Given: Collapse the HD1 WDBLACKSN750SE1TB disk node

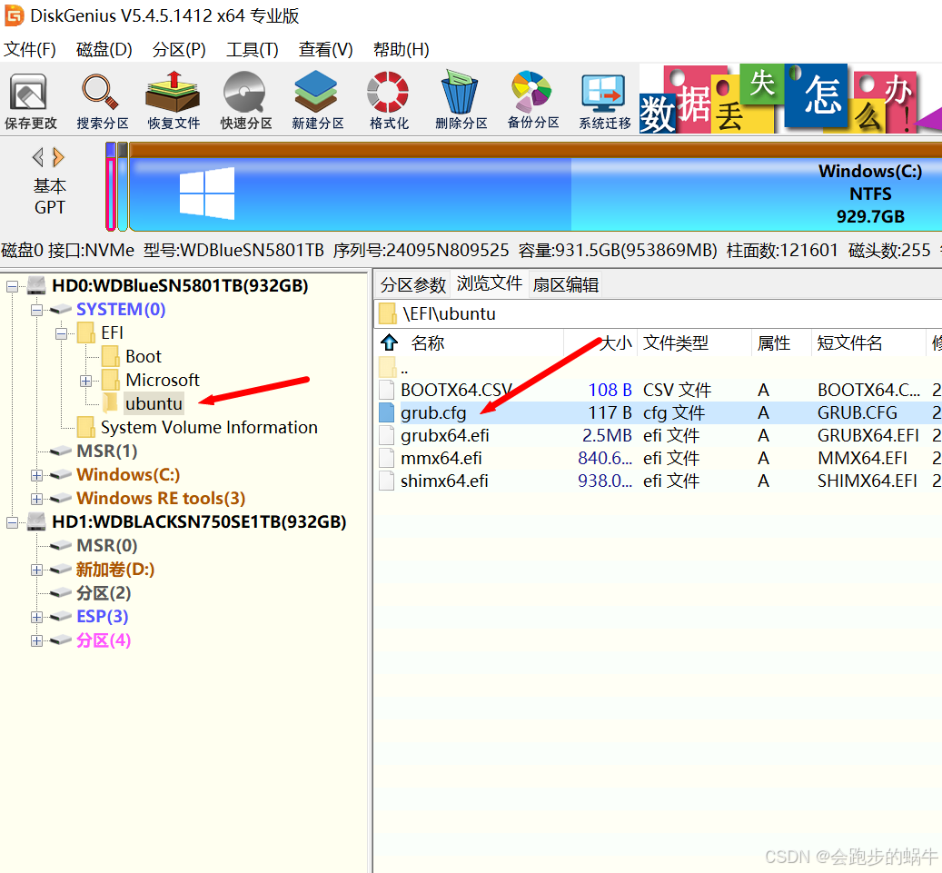Looking at the screenshot, I should pyautogui.click(x=12, y=522).
